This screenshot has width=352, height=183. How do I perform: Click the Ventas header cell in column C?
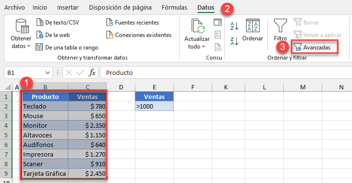(x=87, y=97)
